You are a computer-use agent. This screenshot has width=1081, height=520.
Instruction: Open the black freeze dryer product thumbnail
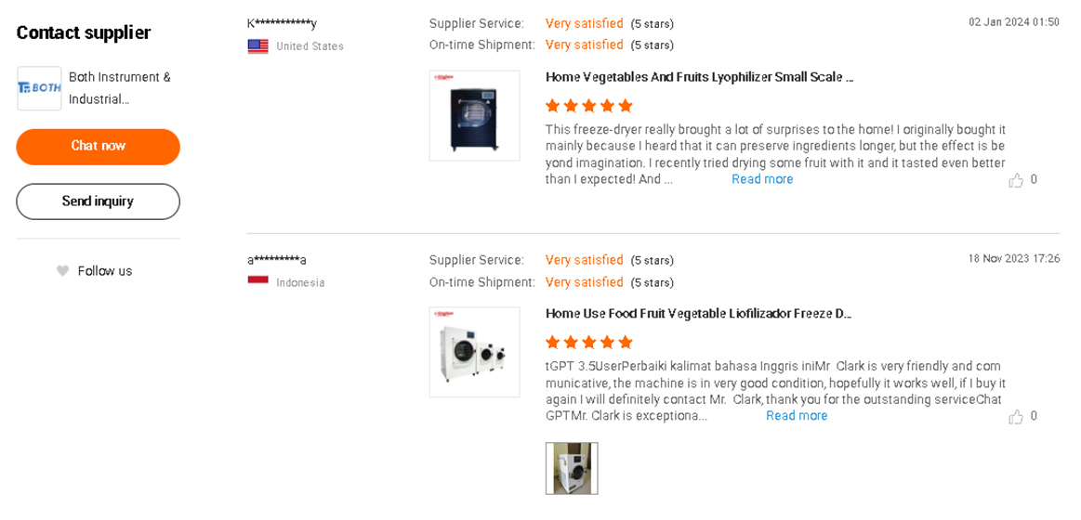[x=474, y=116]
